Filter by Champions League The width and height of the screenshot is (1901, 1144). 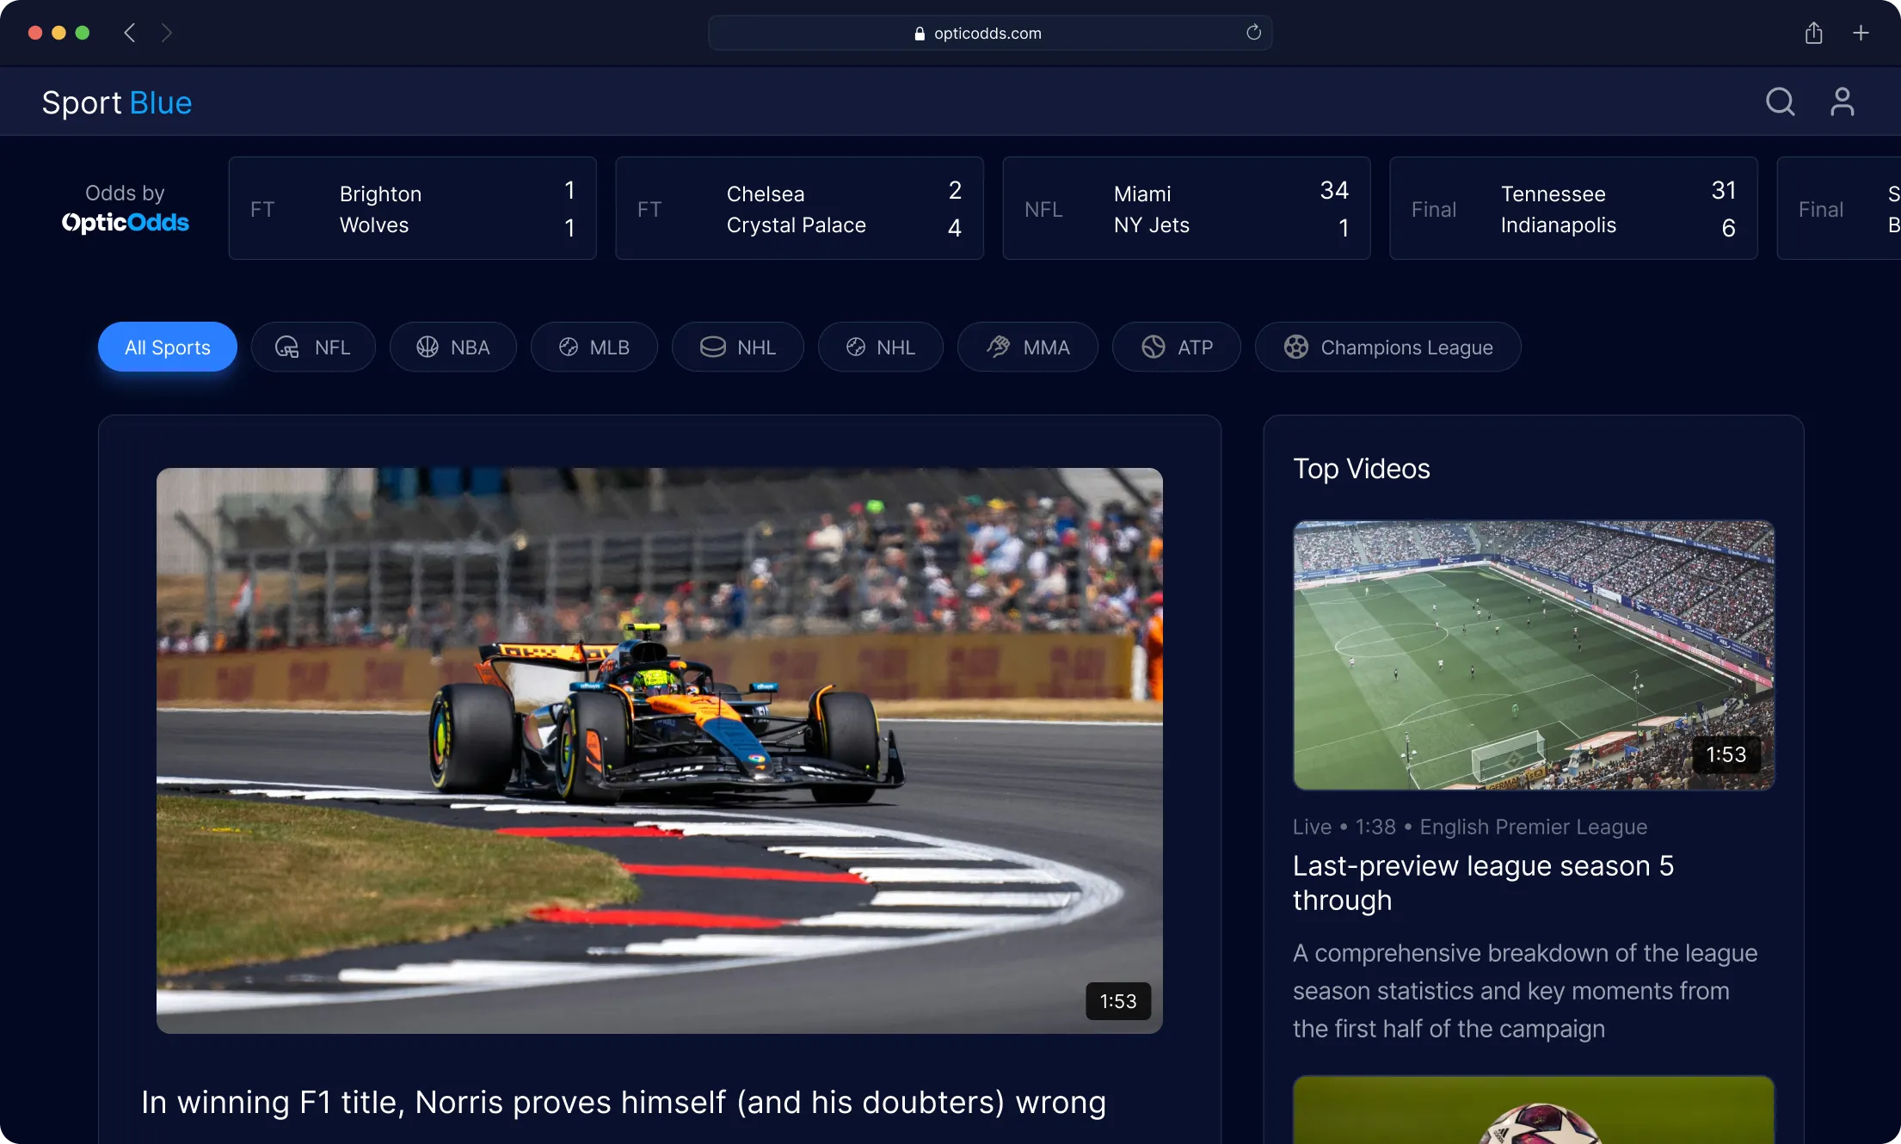[x=1388, y=348]
